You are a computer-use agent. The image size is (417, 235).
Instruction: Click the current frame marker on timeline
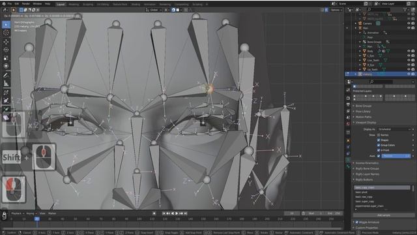[x=36, y=219]
